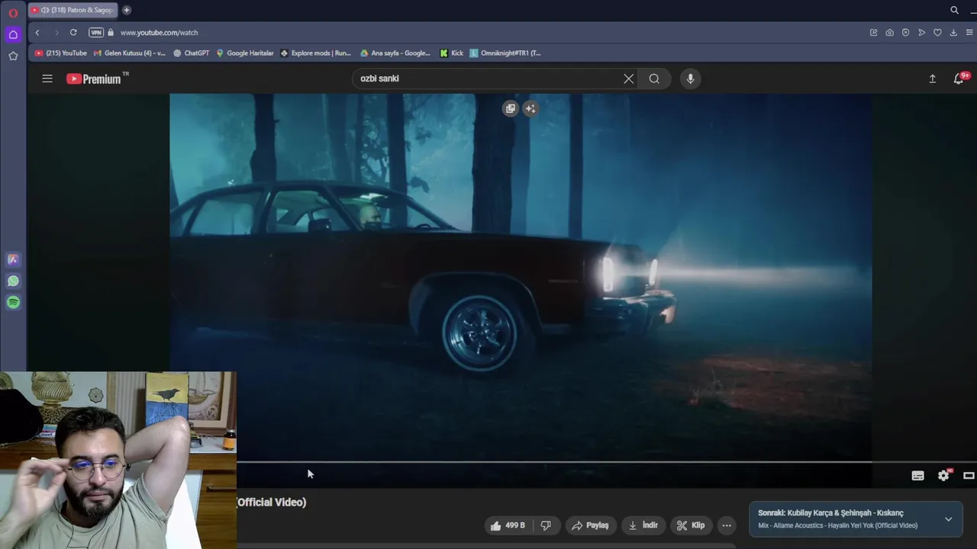Open the Opera menu logo
The height and width of the screenshot is (549, 977).
(13, 13)
